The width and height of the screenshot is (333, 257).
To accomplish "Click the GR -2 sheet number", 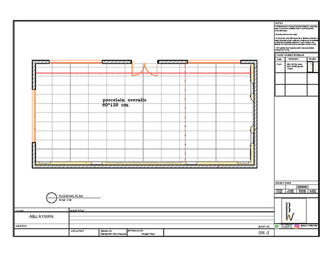I will (264, 234).
